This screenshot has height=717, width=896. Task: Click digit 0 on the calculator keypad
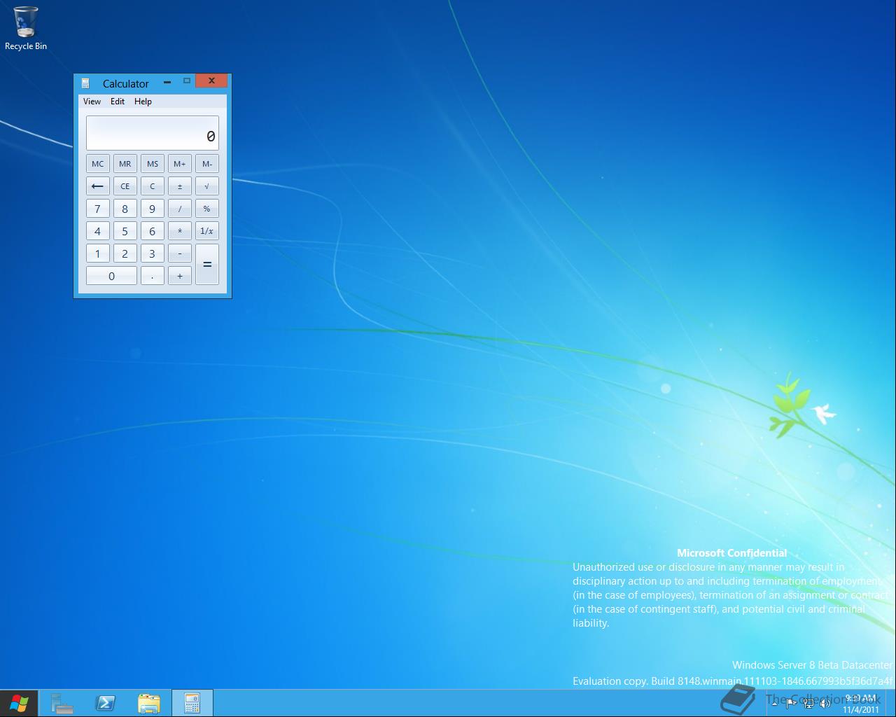pos(111,276)
